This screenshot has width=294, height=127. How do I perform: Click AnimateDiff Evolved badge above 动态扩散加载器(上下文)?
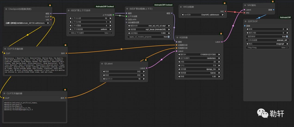coord(163,5)
